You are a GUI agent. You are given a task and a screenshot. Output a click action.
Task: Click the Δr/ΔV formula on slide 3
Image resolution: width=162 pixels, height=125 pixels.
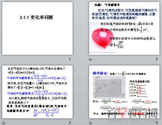click(x=46, y=113)
